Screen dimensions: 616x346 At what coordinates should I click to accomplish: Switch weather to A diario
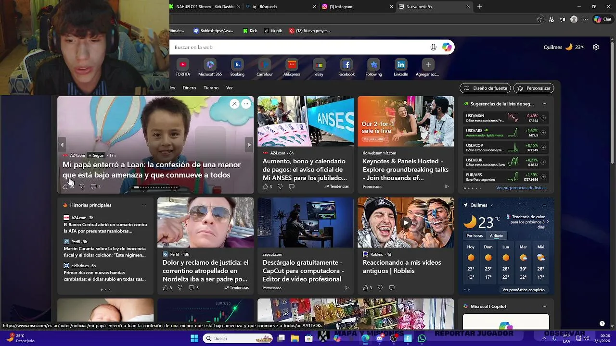[x=497, y=236]
